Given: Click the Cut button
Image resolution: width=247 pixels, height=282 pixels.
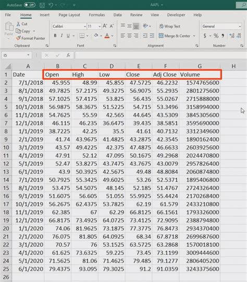Looking at the screenshot, I should tap(22, 24).
